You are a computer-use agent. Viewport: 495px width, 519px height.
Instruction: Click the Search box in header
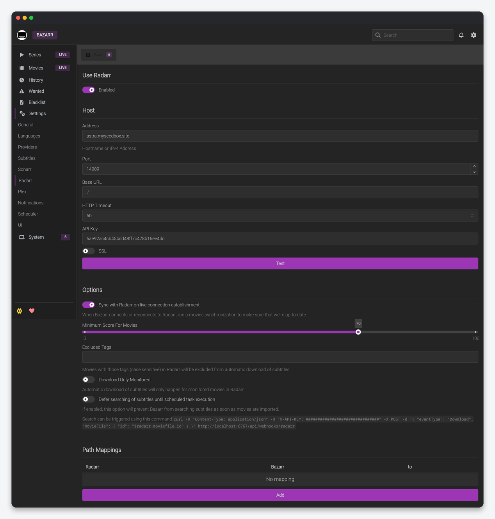pyautogui.click(x=413, y=35)
